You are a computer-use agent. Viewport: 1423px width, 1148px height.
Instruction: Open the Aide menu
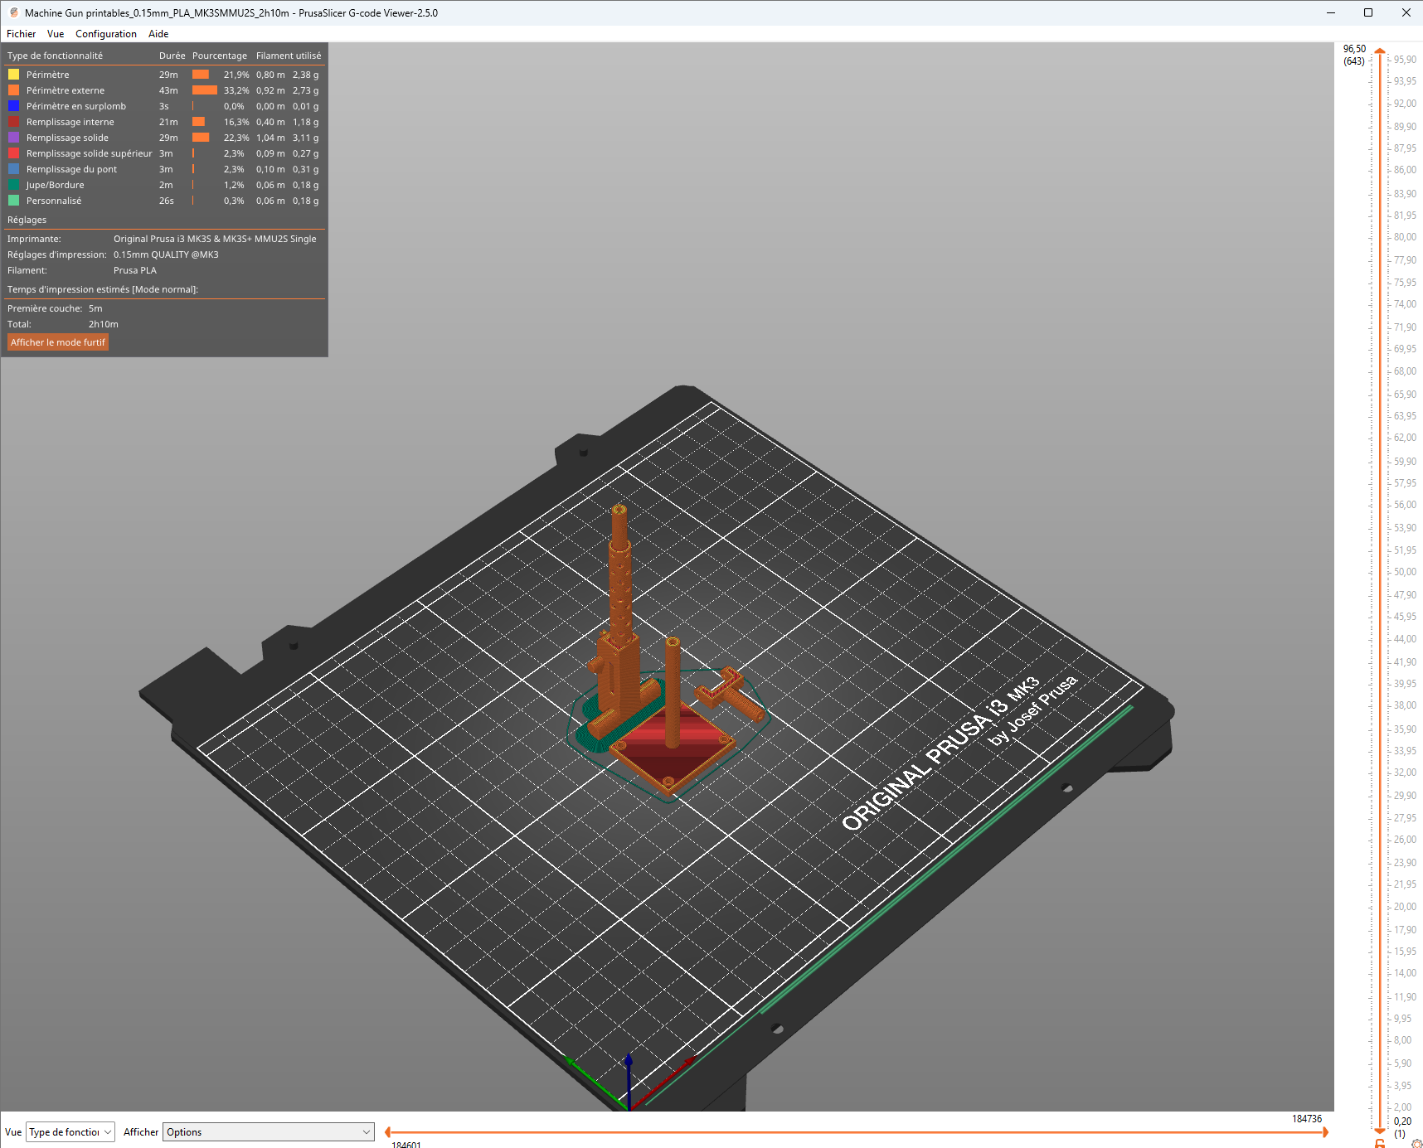pyautogui.click(x=158, y=34)
